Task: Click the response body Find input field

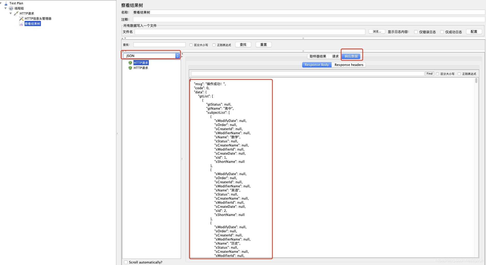Action: pos(308,74)
